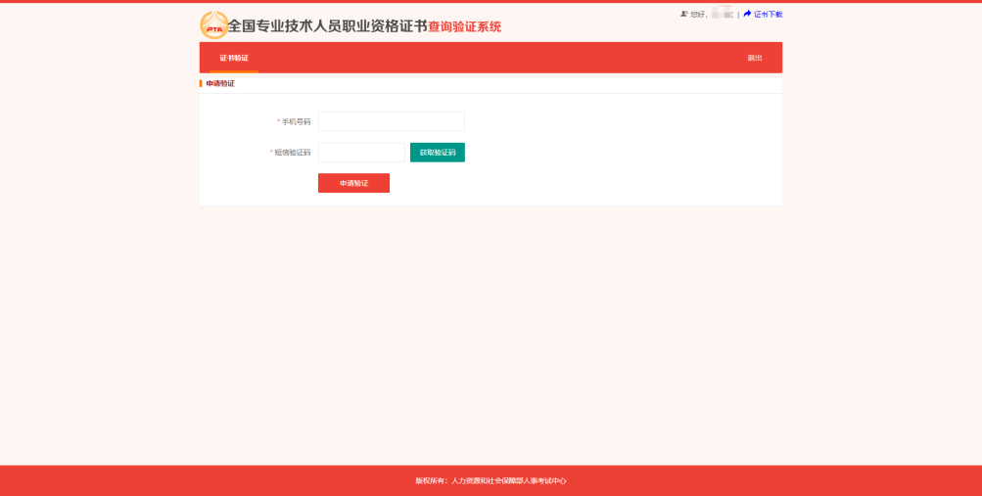Click the 申请验证 section heading

coord(220,84)
